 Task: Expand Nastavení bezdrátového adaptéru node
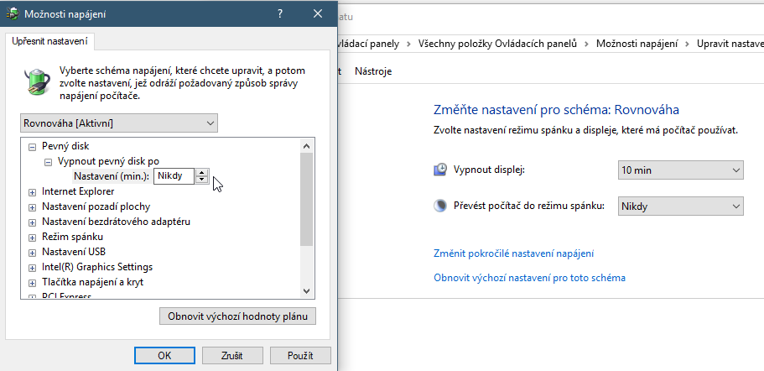pos(32,222)
